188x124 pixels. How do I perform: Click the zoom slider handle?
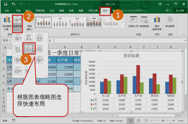[x=163, y=121]
